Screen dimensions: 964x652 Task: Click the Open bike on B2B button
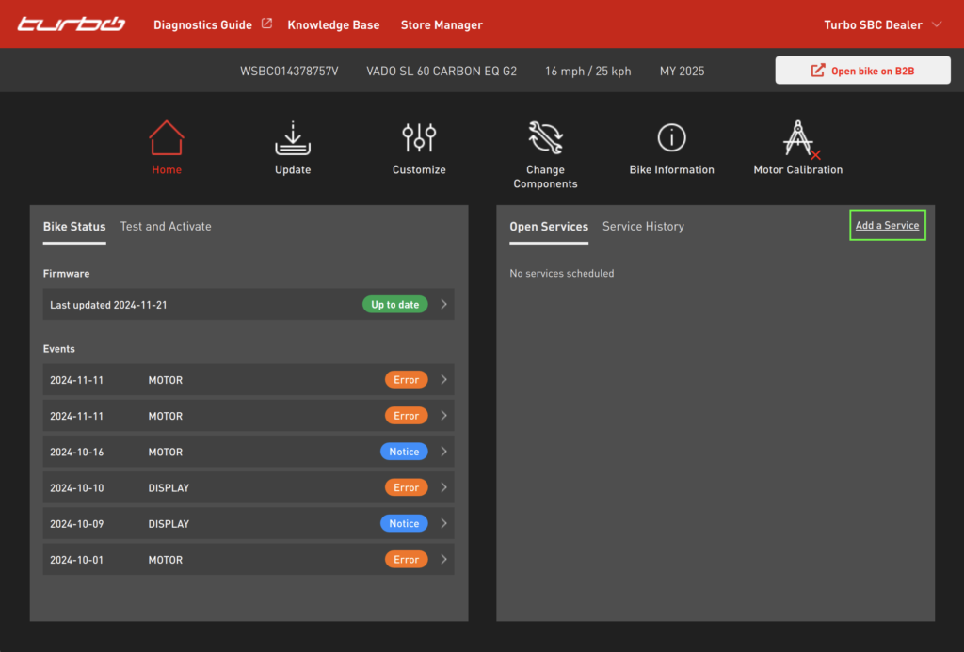tap(862, 71)
